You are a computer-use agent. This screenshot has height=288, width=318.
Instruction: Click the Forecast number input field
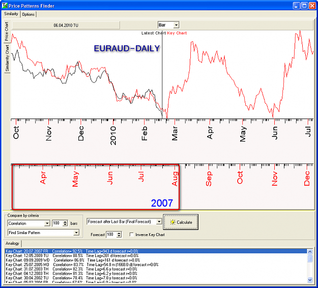111,235
